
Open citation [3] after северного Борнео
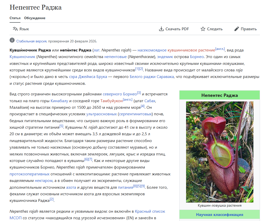click(139, 93)
